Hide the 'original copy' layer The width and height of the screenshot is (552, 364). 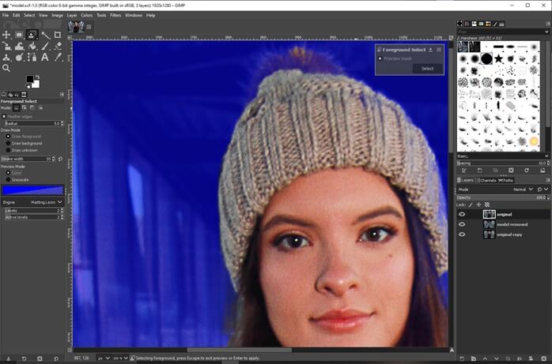462,235
